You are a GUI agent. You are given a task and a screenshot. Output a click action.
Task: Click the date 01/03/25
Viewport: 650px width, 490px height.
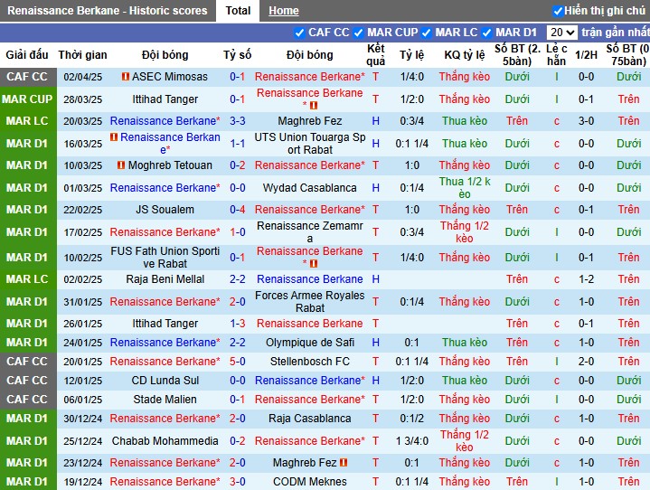coord(82,188)
